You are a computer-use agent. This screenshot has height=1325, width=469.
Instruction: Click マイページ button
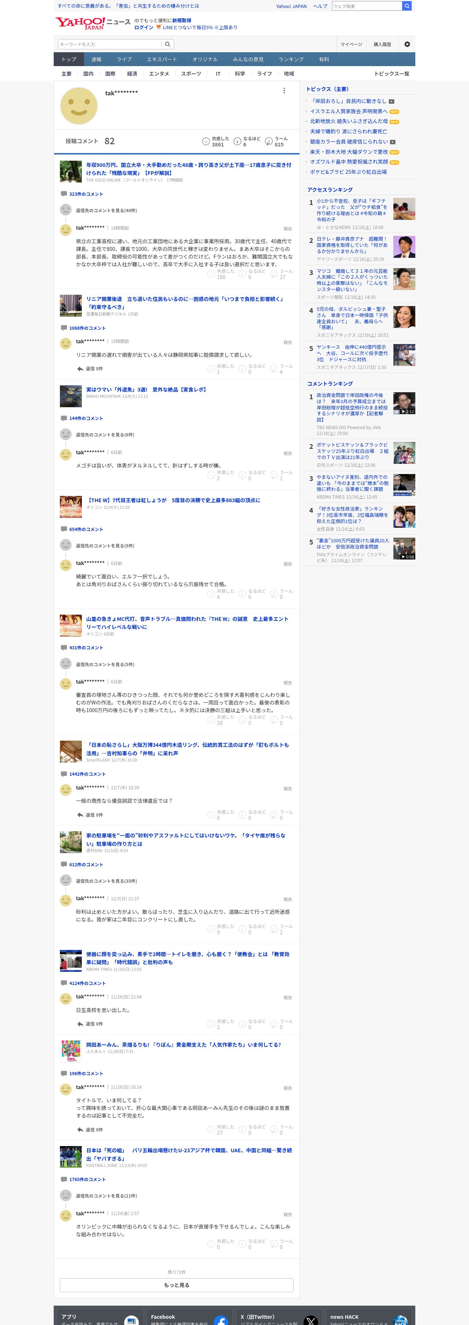click(x=351, y=44)
